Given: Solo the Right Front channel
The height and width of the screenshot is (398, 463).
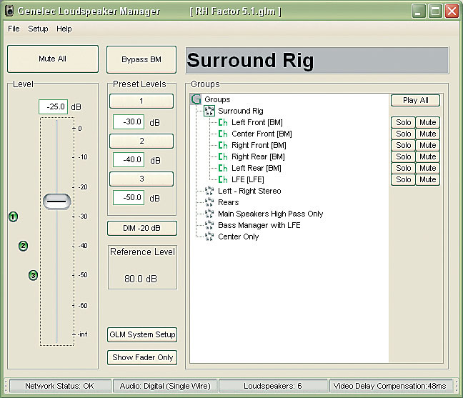Looking at the screenshot, I should coord(404,145).
